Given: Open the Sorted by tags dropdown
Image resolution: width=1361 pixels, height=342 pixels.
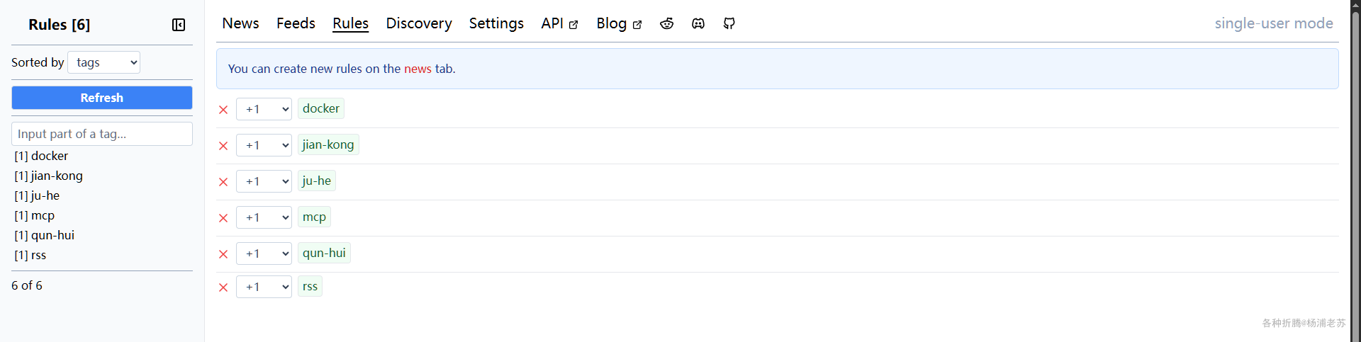Looking at the screenshot, I should tap(104, 62).
